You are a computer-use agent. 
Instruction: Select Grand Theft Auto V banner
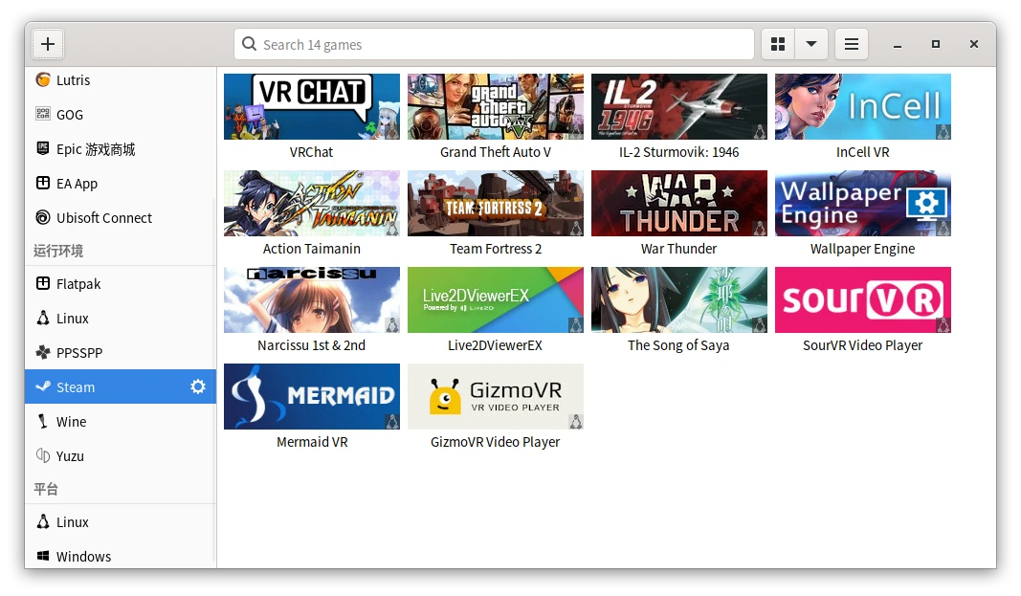pyautogui.click(x=496, y=107)
